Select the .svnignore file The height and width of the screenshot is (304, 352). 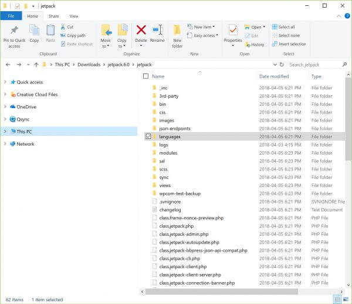click(170, 202)
